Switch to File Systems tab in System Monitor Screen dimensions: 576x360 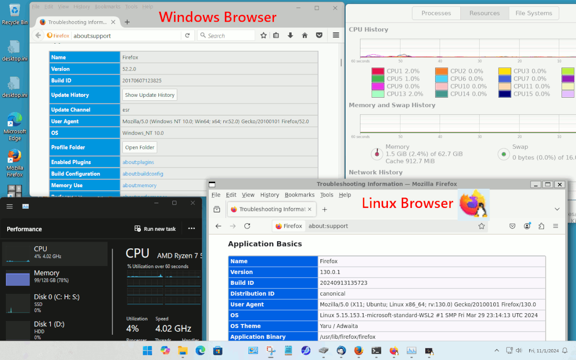pyautogui.click(x=534, y=13)
